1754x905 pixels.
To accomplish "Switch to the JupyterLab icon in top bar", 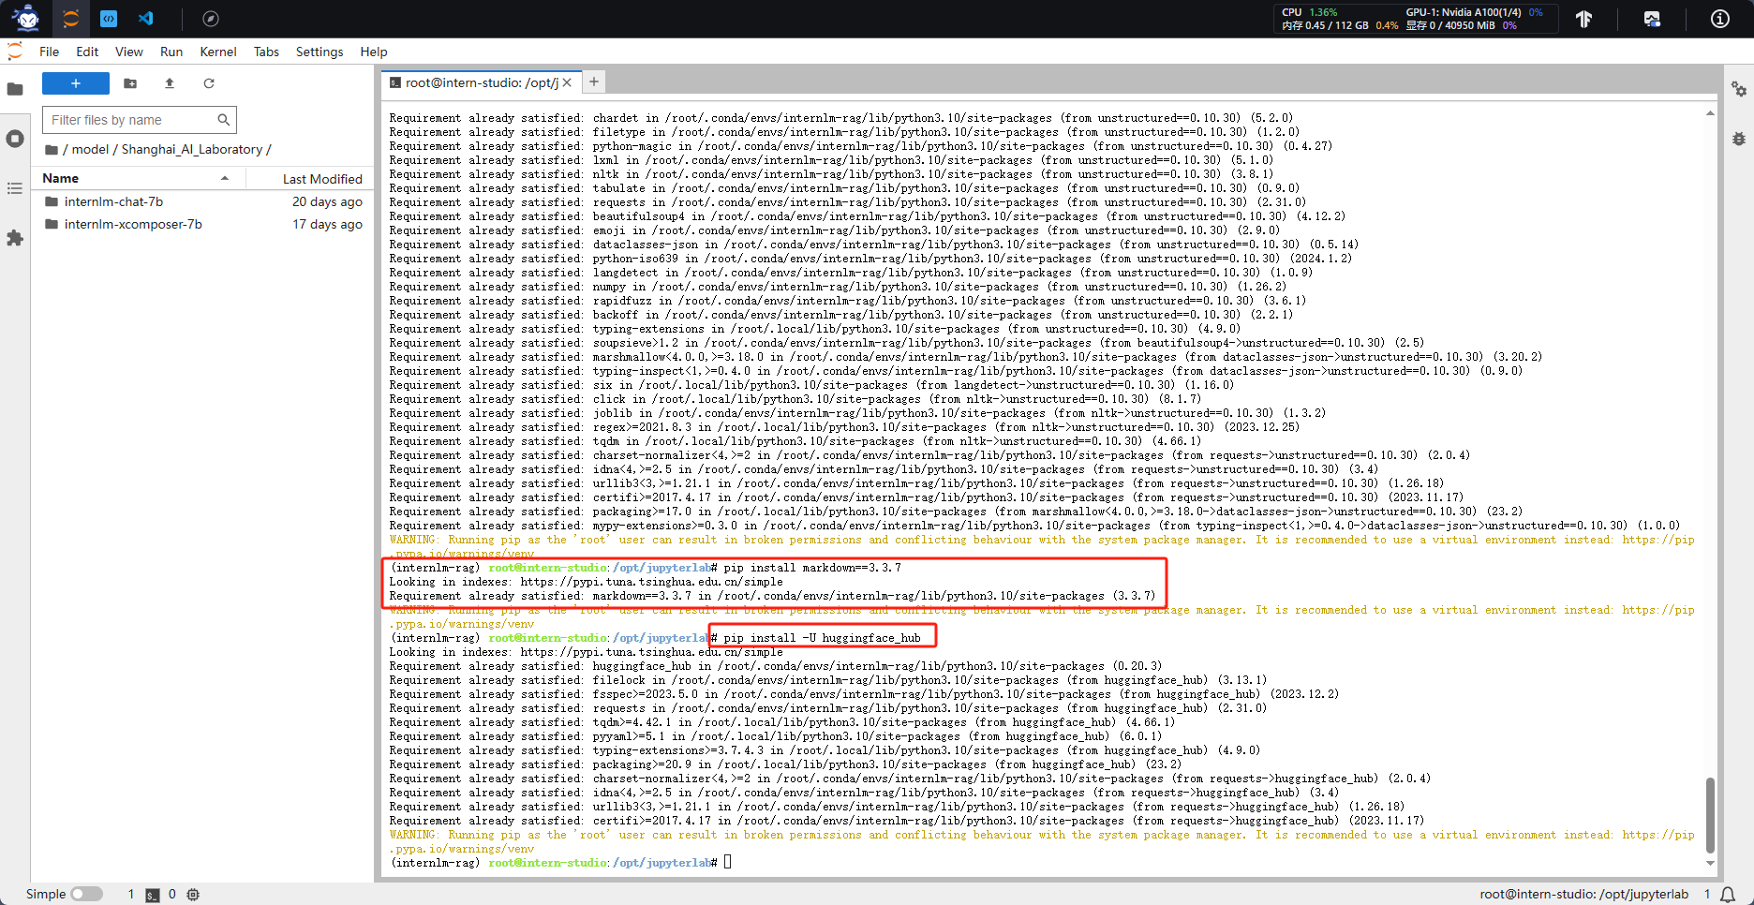I will 70,18.
